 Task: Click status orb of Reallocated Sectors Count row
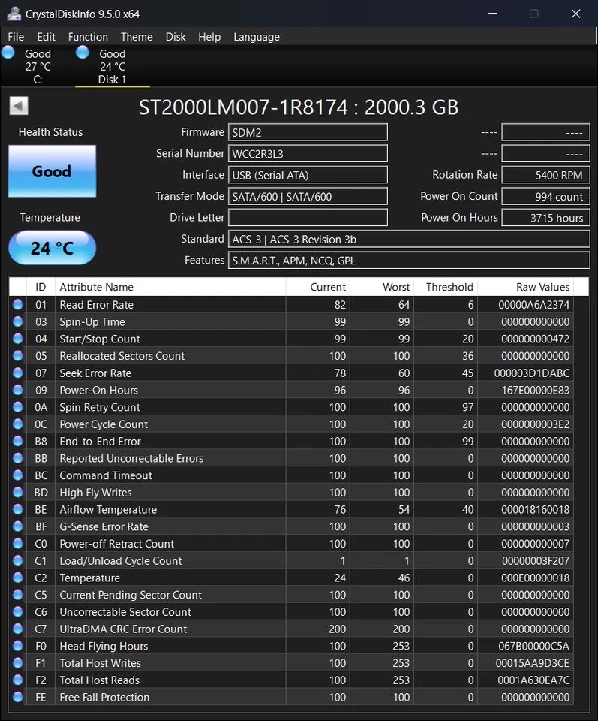point(18,355)
